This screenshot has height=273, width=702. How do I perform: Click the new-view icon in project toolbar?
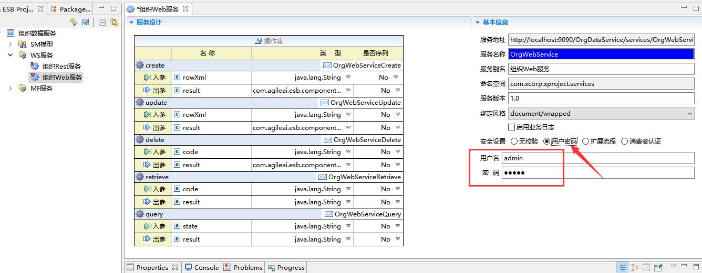86,22
